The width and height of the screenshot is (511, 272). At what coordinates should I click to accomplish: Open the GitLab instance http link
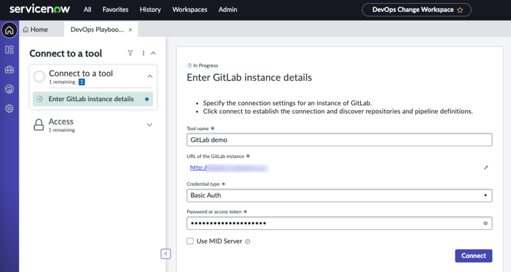click(x=198, y=168)
